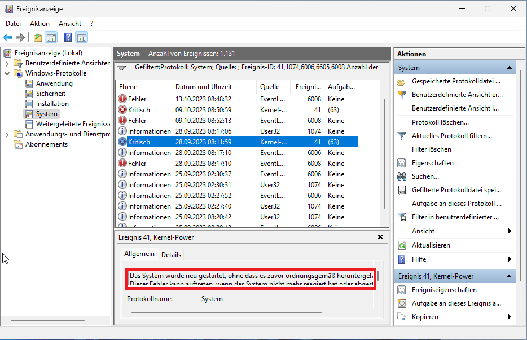Image resolution: width=527 pixels, height=340 pixels.
Task: Click the back arrow toolbar icon
Action: 7,38
